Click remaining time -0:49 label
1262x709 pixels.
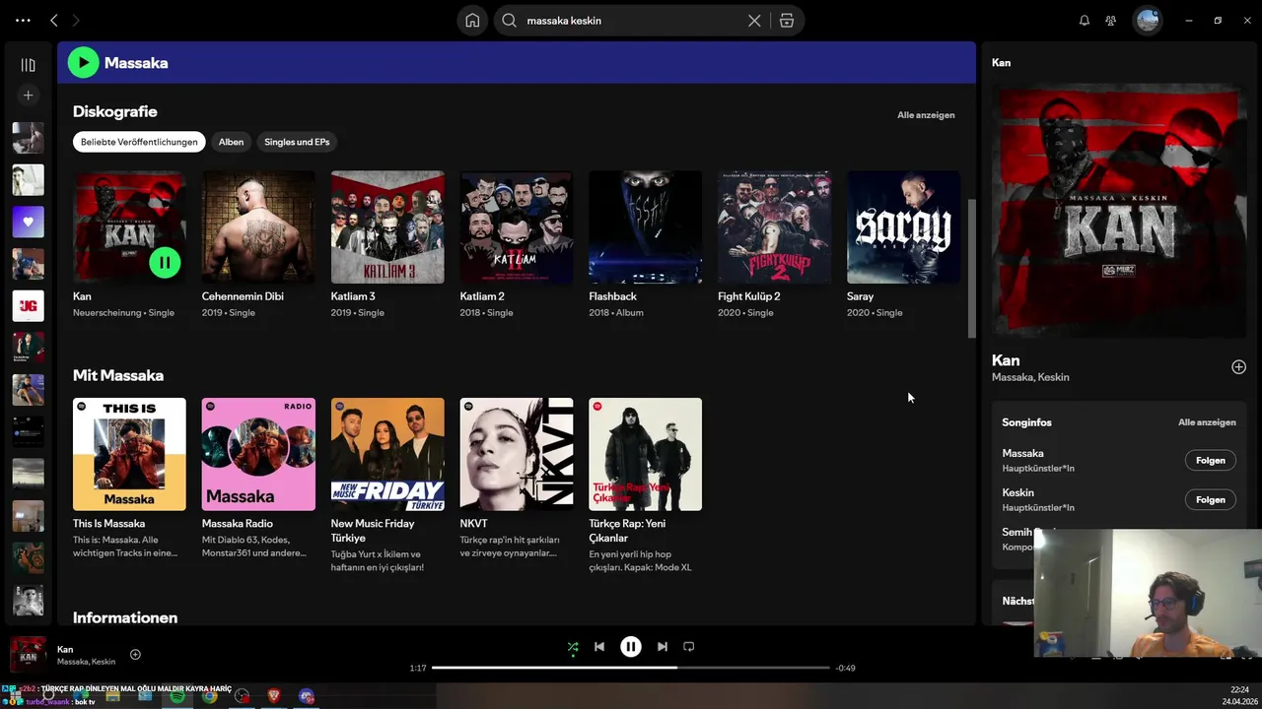tap(845, 669)
